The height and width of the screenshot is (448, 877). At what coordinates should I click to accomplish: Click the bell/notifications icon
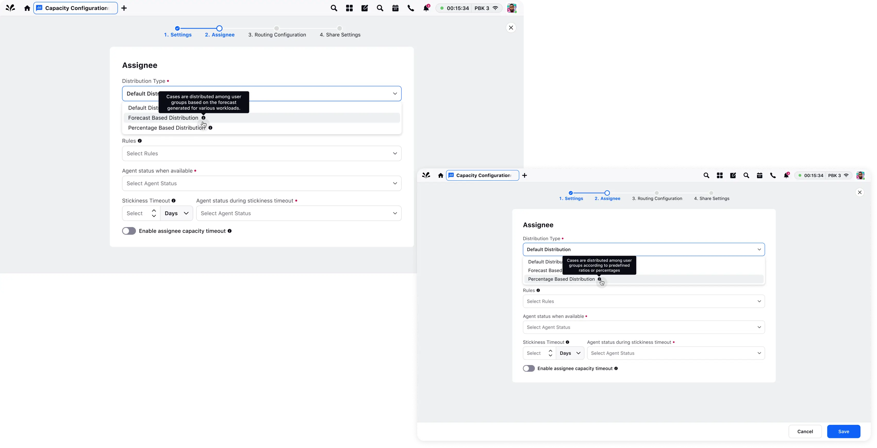pyautogui.click(x=426, y=8)
